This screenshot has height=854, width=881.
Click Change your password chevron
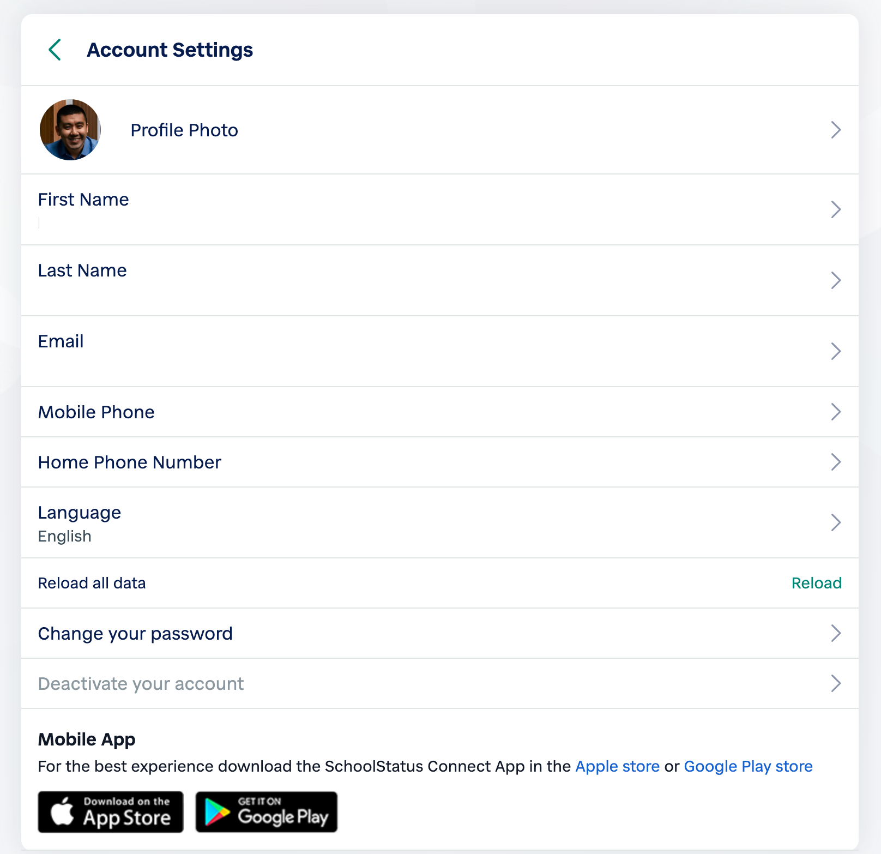(x=836, y=633)
